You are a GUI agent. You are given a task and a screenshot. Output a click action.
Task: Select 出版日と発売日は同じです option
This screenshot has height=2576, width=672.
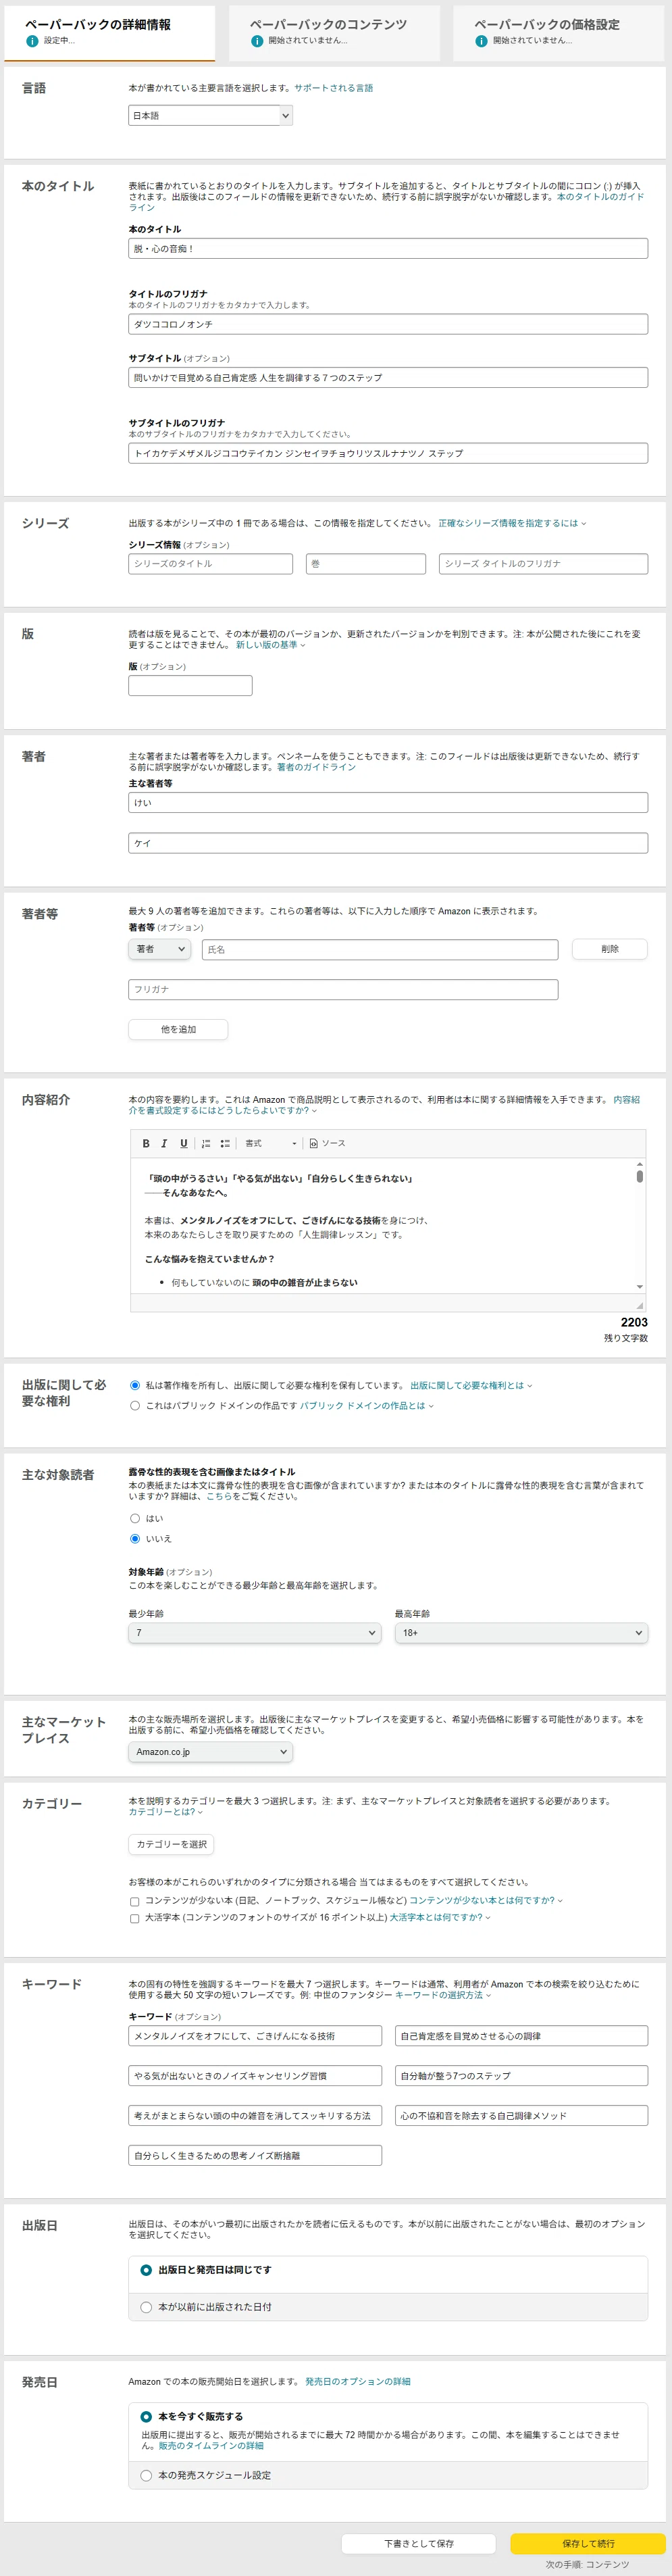click(146, 2271)
